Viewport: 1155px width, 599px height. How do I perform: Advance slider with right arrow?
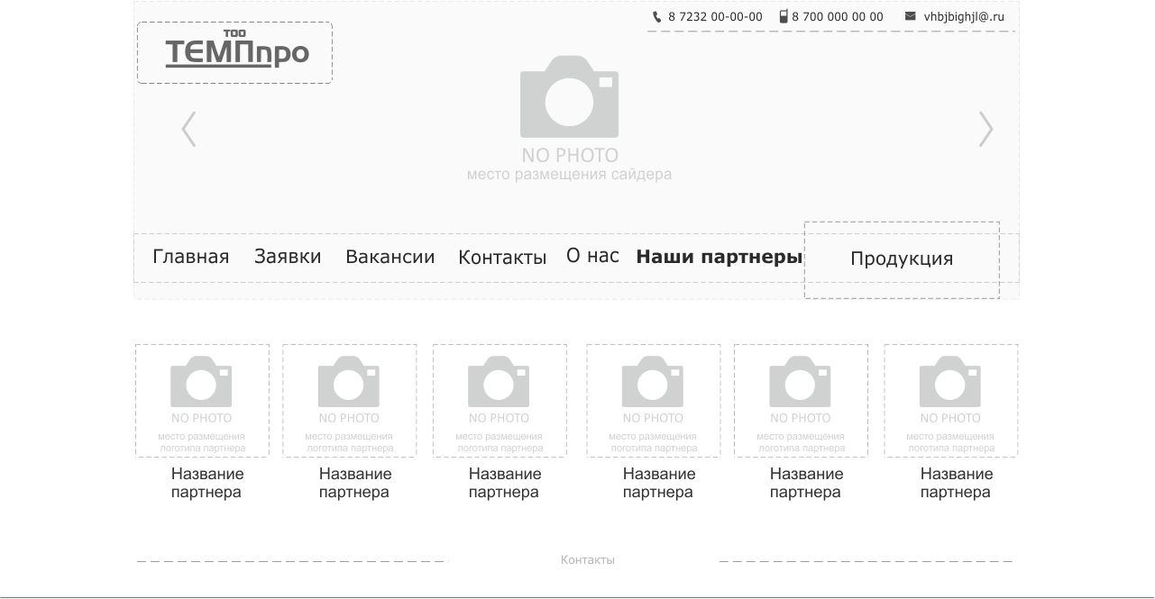[985, 129]
